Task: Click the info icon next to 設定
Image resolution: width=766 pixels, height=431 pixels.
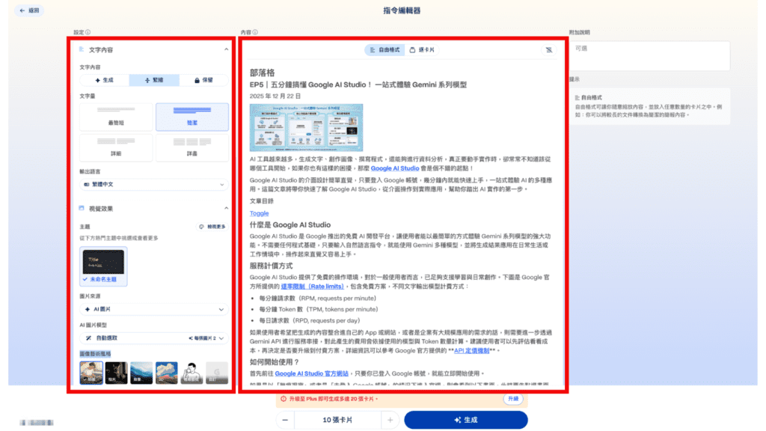Action: 88,32
